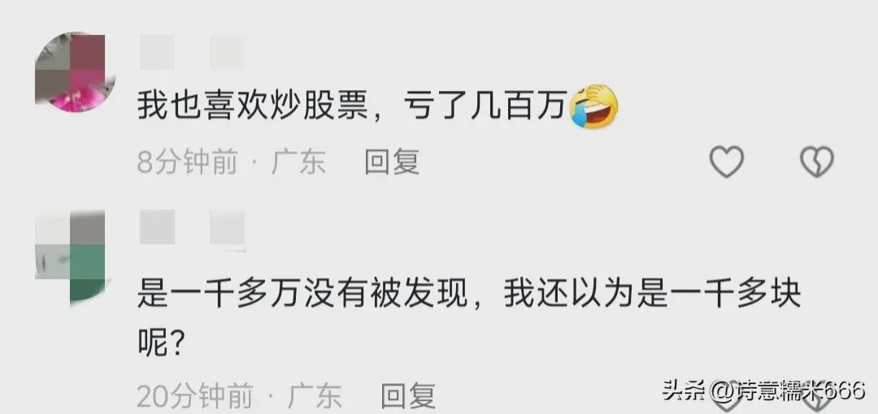This screenshot has height=414, width=878.
Task: Reply to the 20分钟前 comment via 回复
Action: click(x=407, y=396)
